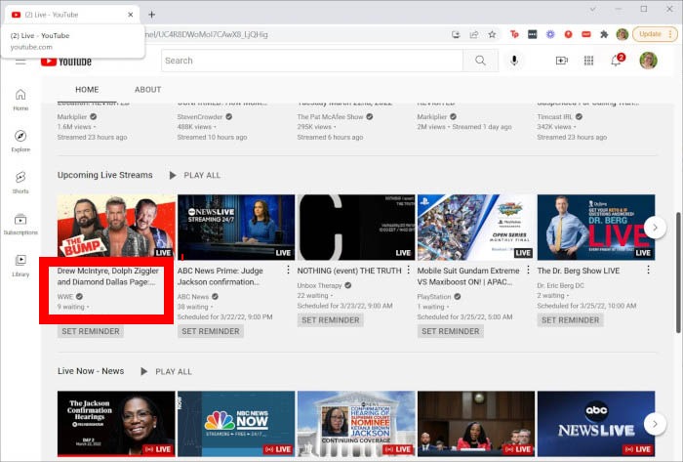Set reminder for The Dr. Berg Show
Image resolution: width=683 pixels, height=462 pixels.
570,320
